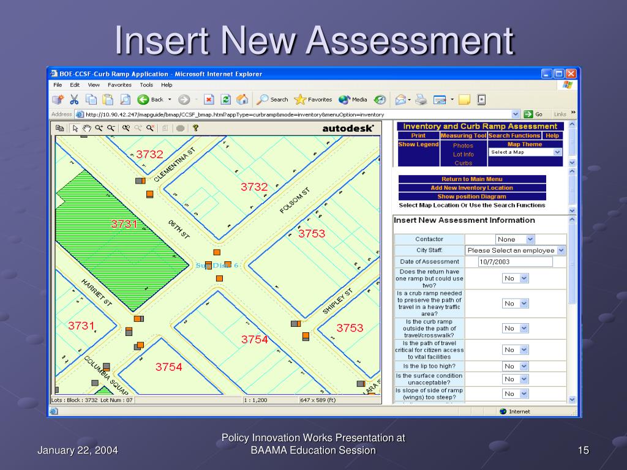Image resolution: width=627 pixels, height=470 pixels.
Task: Click the Date of Assessment input field
Action: [515, 262]
